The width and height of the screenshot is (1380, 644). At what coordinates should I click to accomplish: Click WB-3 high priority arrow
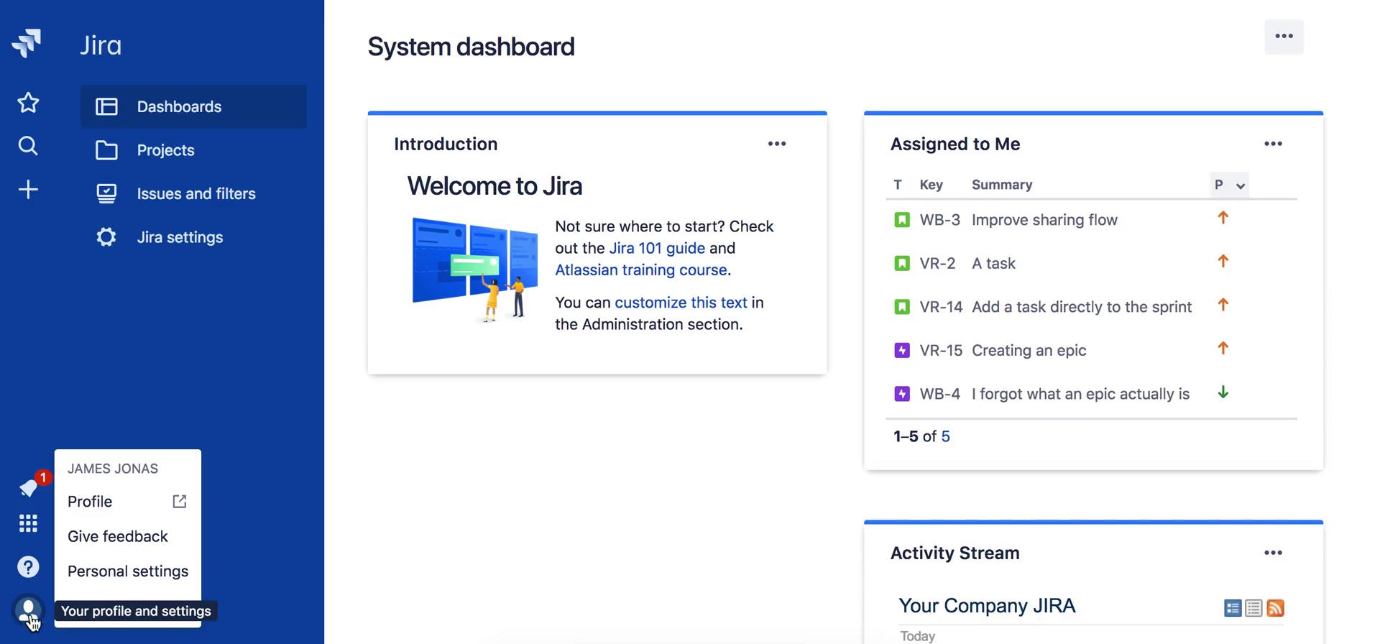tap(1223, 218)
